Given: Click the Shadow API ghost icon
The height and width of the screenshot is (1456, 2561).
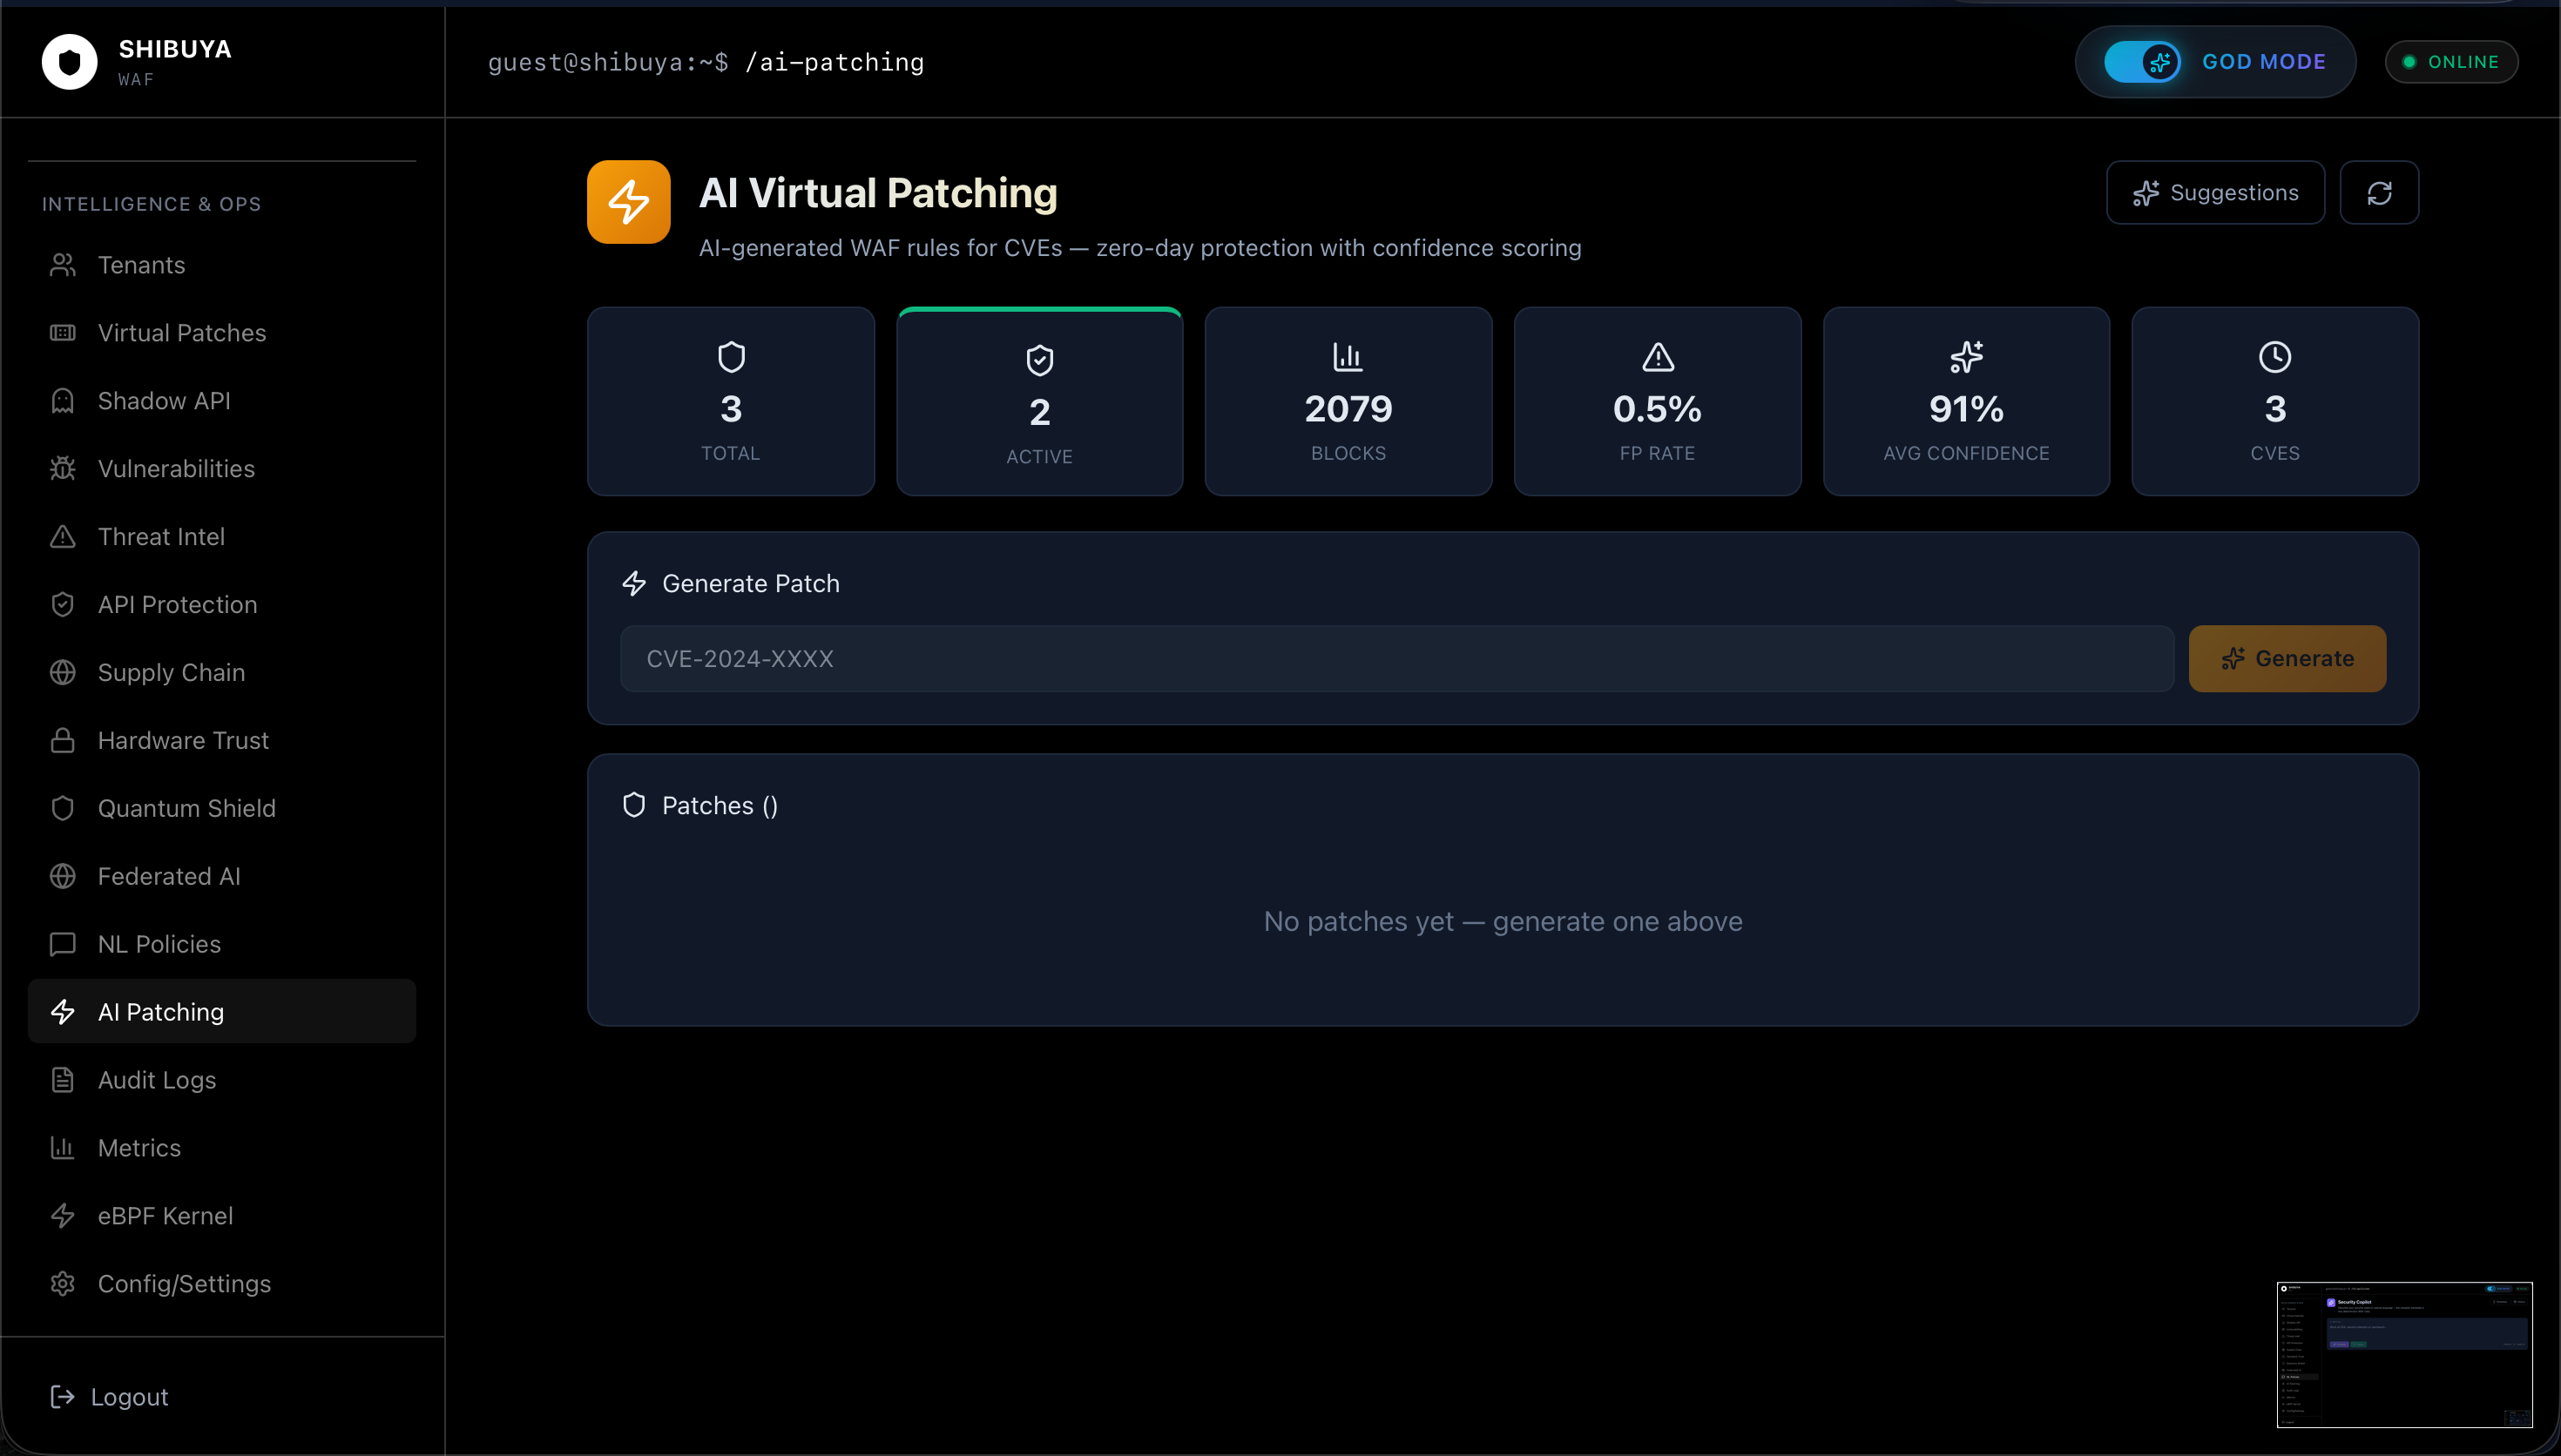Looking at the screenshot, I should point(63,401).
